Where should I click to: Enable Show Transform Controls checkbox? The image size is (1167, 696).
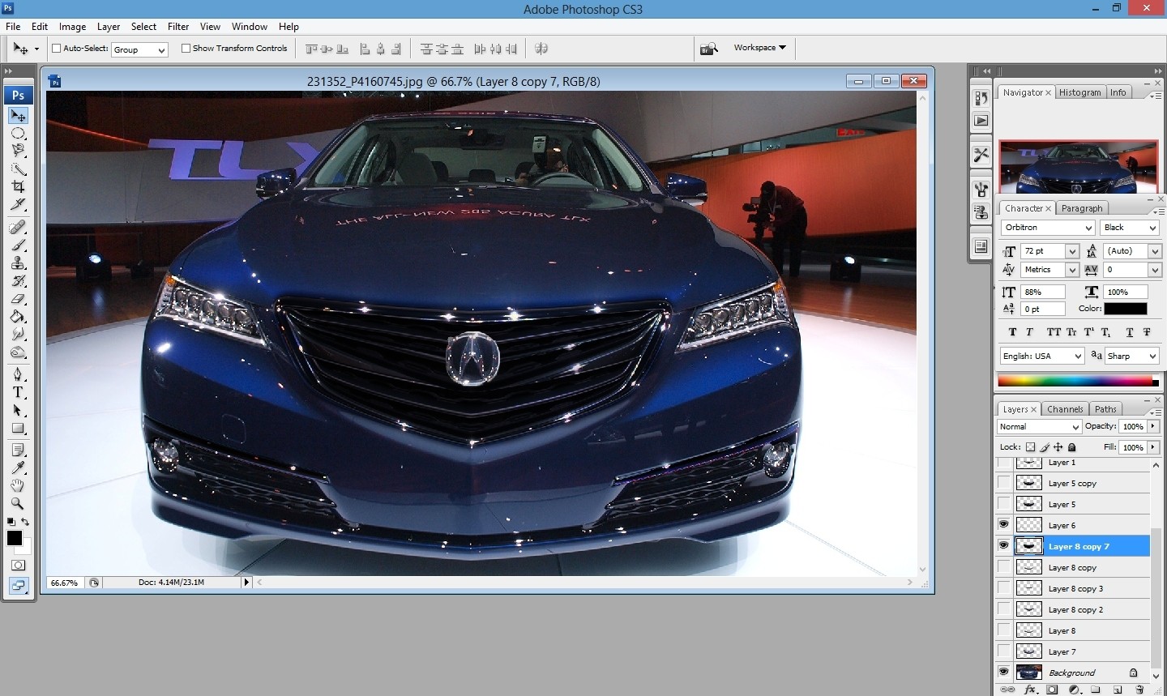tap(186, 49)
